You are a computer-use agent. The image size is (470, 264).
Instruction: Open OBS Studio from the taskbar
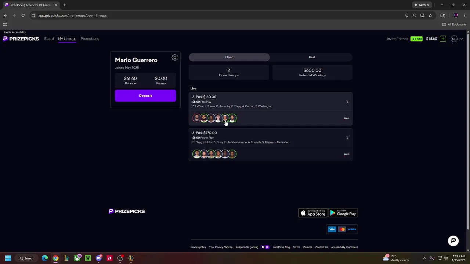120,258
